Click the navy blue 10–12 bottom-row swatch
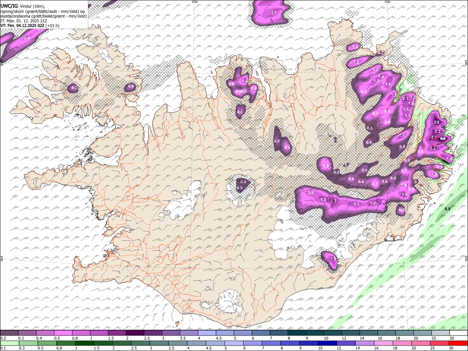This screenshot has width=468, height=351. click(327, 343)
